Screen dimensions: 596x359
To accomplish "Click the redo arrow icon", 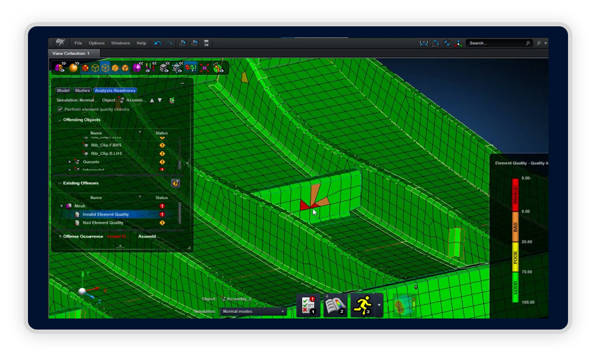I will (169, 43).
